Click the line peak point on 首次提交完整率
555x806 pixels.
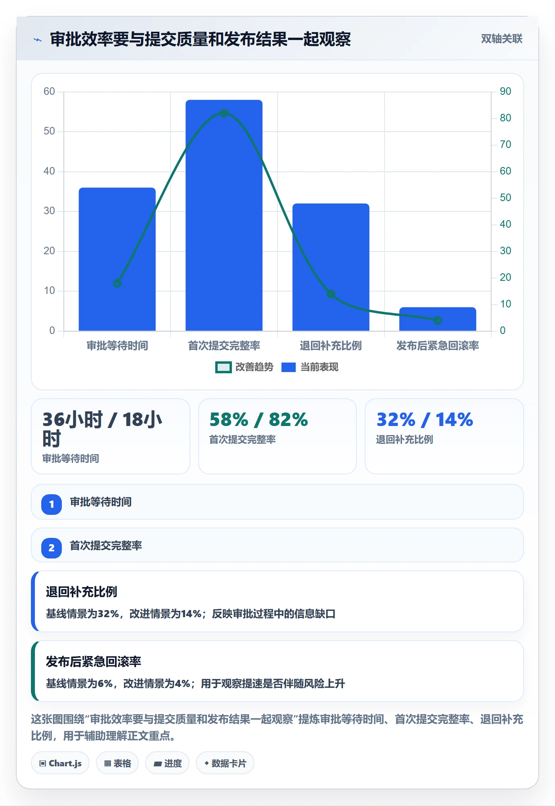point(224,113)
